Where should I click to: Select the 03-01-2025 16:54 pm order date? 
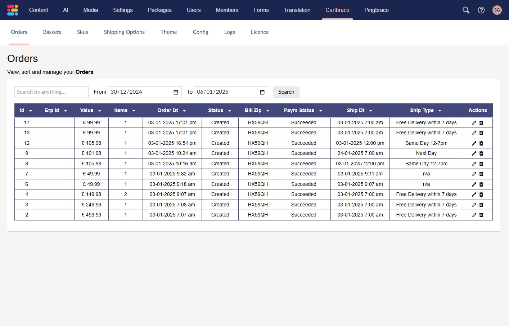[x=172, y=143]
